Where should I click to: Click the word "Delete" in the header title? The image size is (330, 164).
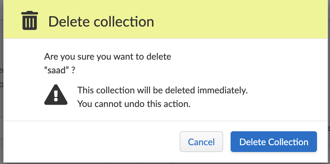pyautogui.click(x=69, y=22)
